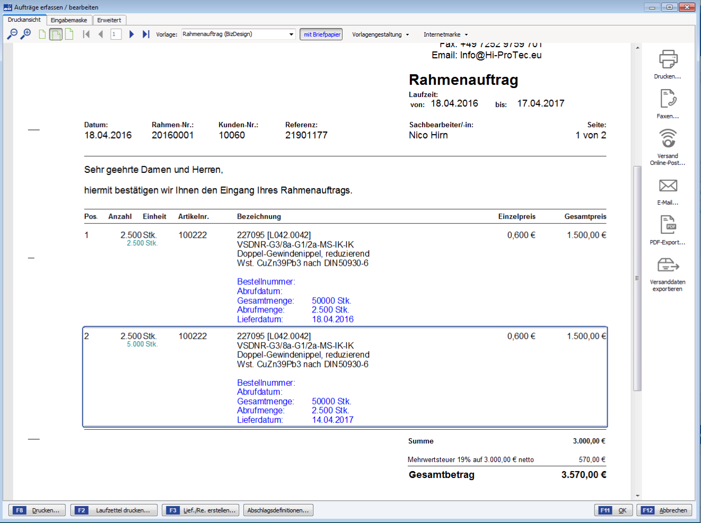Click the Summe amount 3.000,00 €
Screen dimensions: 701x523
589,441
